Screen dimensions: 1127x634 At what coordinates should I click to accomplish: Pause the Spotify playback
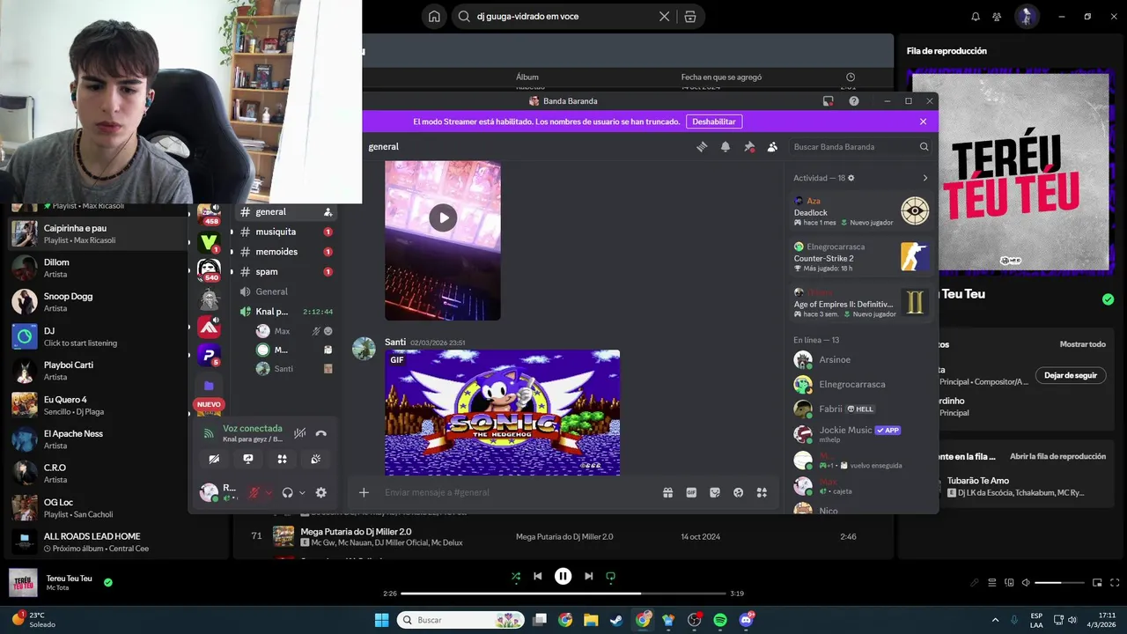pyautogui.click(x=563, y=576)
